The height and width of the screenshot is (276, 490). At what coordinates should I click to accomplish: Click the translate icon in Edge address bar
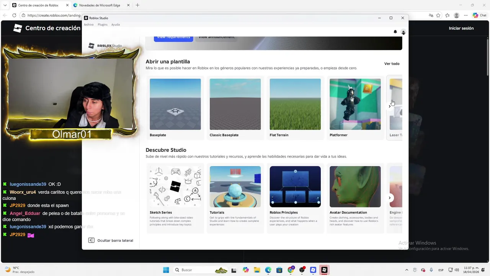[431, 15]
